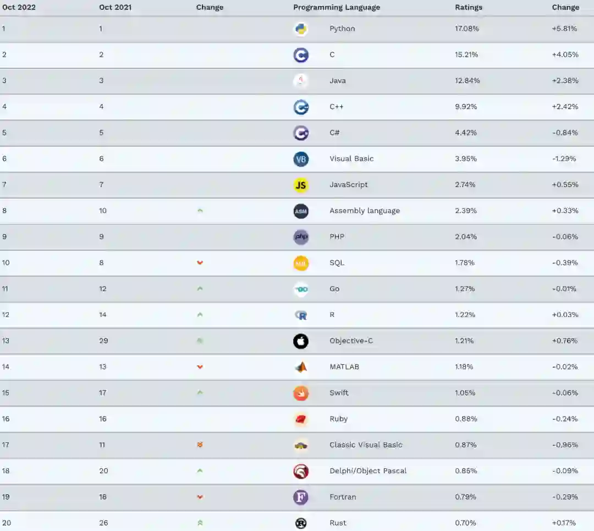
Task: Click the Programming Language column header
Action: (x=337, y=8)
